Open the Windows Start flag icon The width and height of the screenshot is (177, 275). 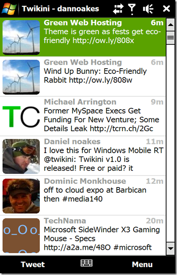[9, 8]
